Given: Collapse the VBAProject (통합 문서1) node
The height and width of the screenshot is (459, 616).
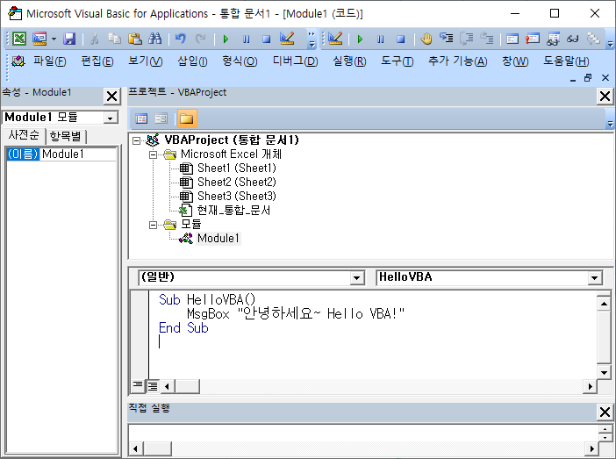Looking at the screenshot, I should coord(136,140).
